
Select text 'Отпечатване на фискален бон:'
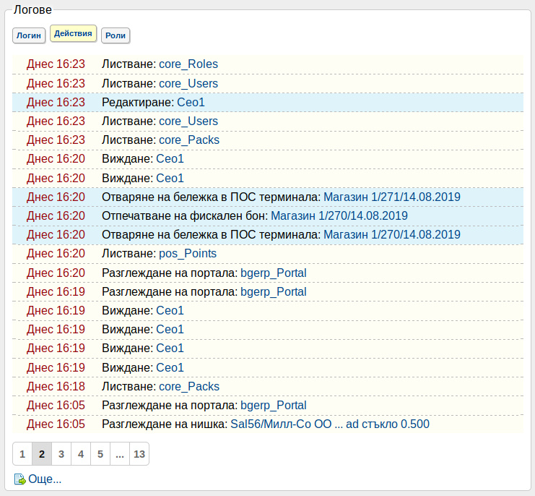(185, 215)
